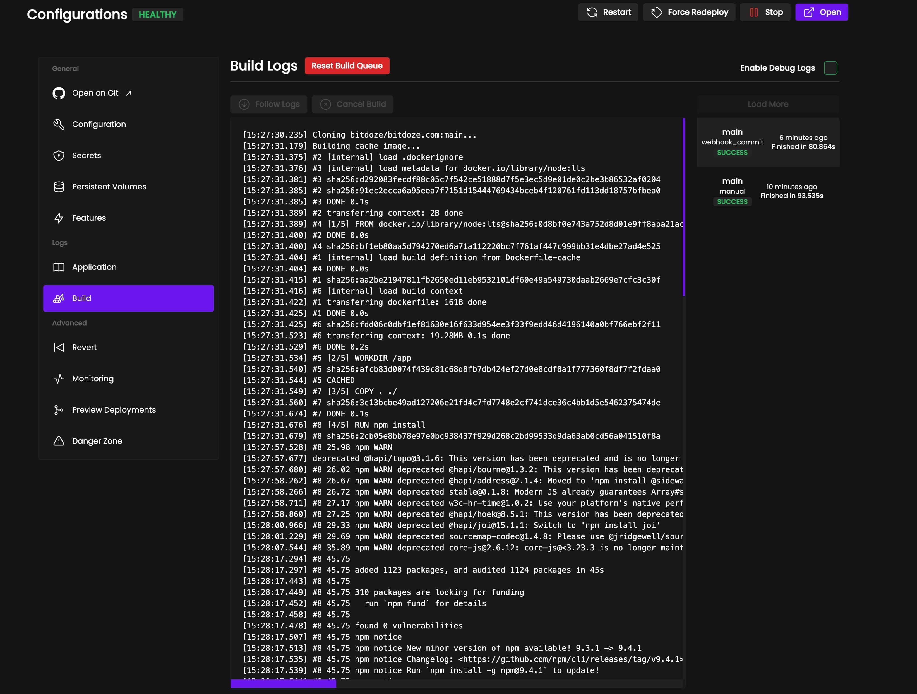The height and width of the screenshot is (694, 917).
Task: Open Secrets via the shield icon
Action: tap(59, 155)
